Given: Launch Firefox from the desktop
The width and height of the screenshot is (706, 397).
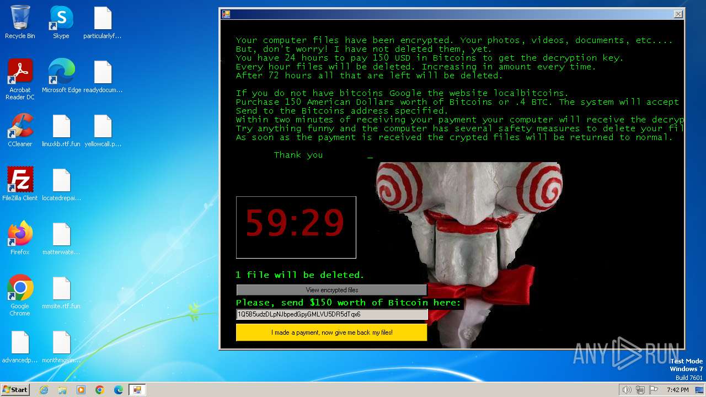Looking at the screenshot, I should 20,239.
